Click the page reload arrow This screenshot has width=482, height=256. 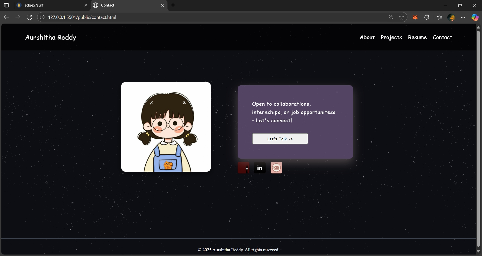29,17
